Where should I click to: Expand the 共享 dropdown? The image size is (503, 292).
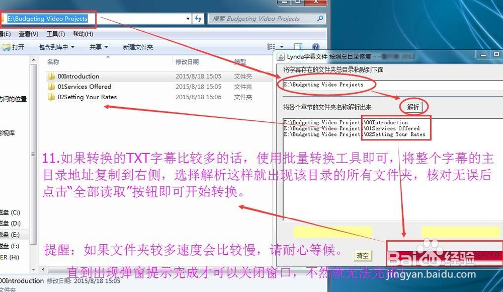pyautogui.click(x=99, y=47)
